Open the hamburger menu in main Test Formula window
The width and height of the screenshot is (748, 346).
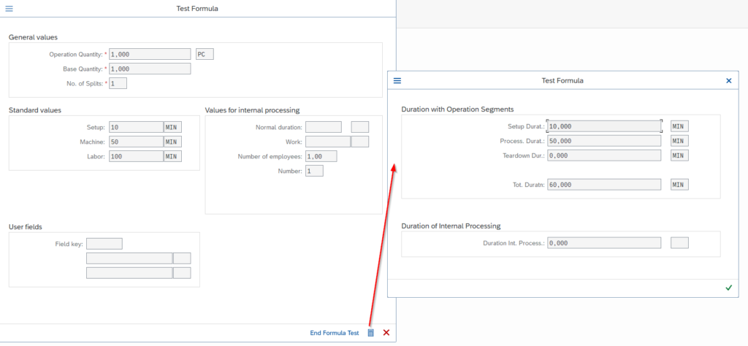coord(9,9)
